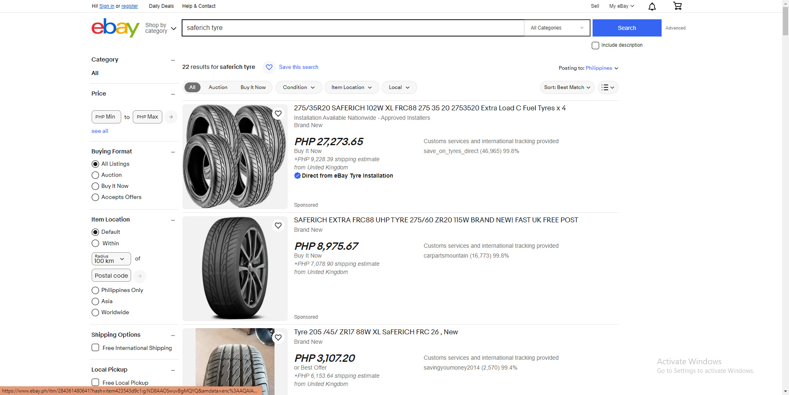Screen dimensions: 789x395
Task: Click the Sign in link
Action: pos(107,6)
